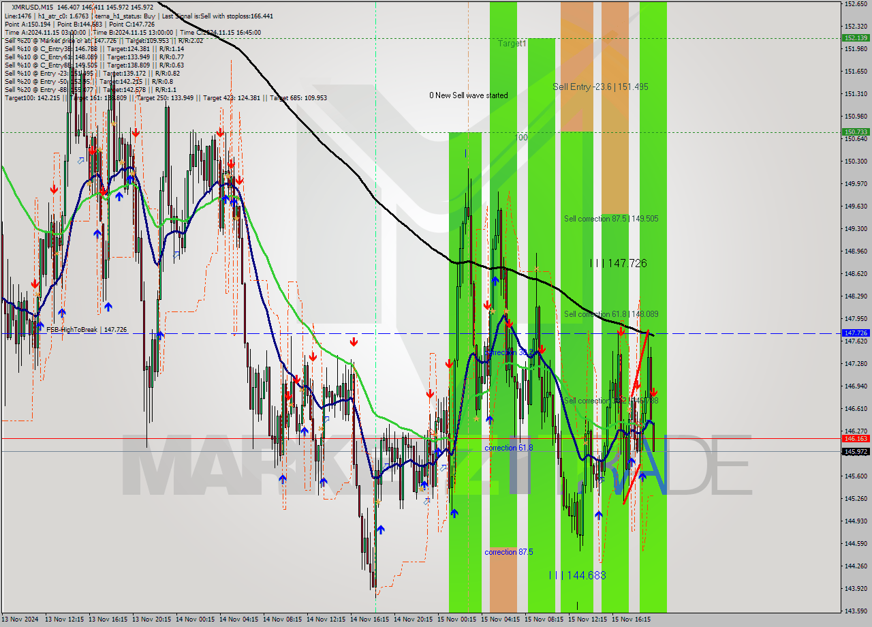The image size is (872, 627).
Task: Click the red 146.163 price tag
Action: tap(855, 439)
